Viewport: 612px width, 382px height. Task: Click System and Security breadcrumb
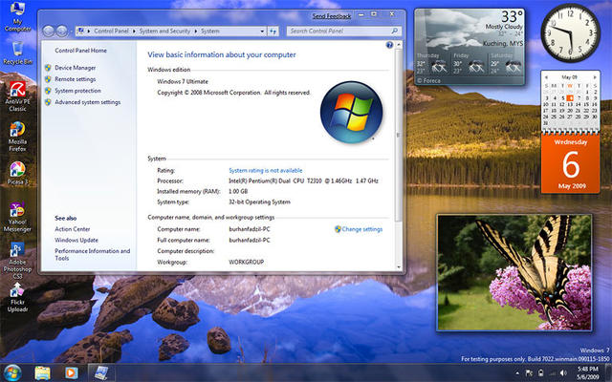click(x=164, y=32)
